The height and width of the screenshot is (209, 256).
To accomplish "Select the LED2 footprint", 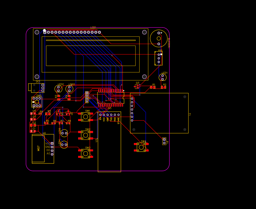I will (58, 89).
